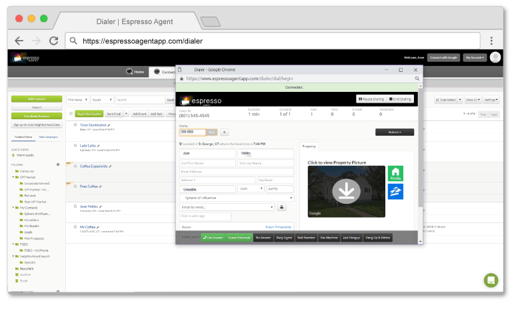This screenshot has width=518, height=309.
Task: Check the box for Coffea Eugenioide
Action: [75, 166]
